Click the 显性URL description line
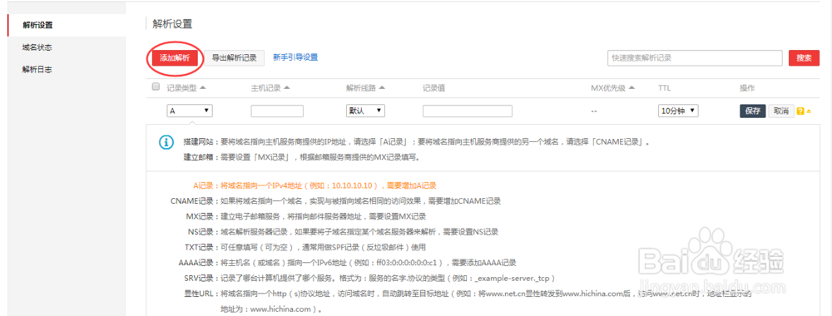 468,301
